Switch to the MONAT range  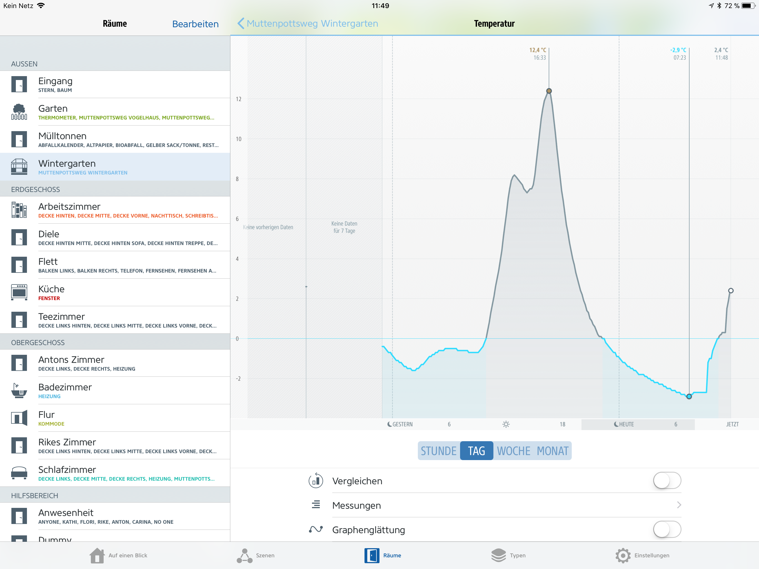point(552,451)
